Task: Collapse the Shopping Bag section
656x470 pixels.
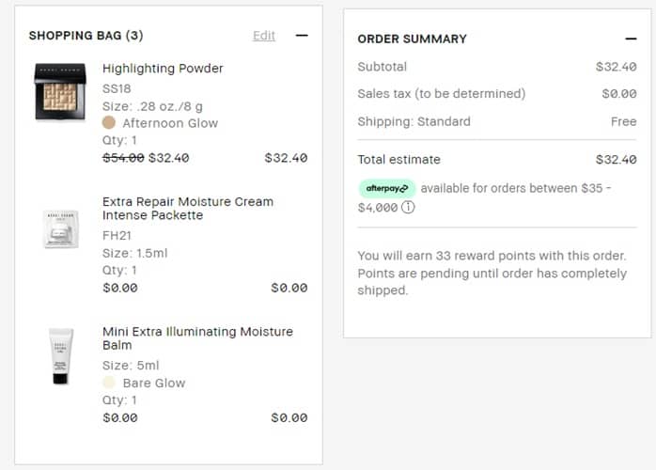Action: 301,36
